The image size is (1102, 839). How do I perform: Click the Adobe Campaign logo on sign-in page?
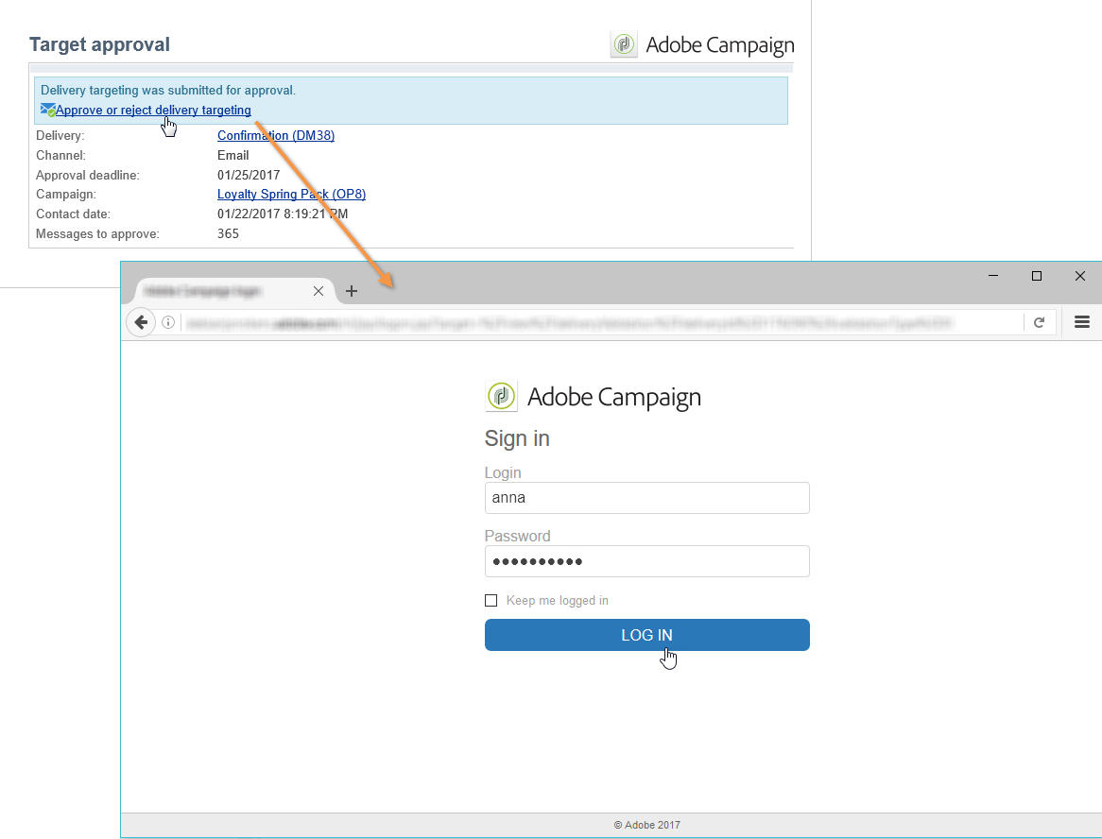click(594, 396)
